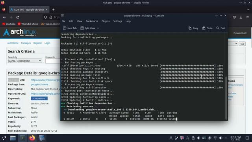The image size is (252, 142).
Task: Open the file manager from the taskbar
Action: (x=13, y=138)
